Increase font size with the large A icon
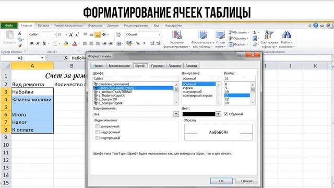This screenshot has height=188, width=334. coord(71,34)
